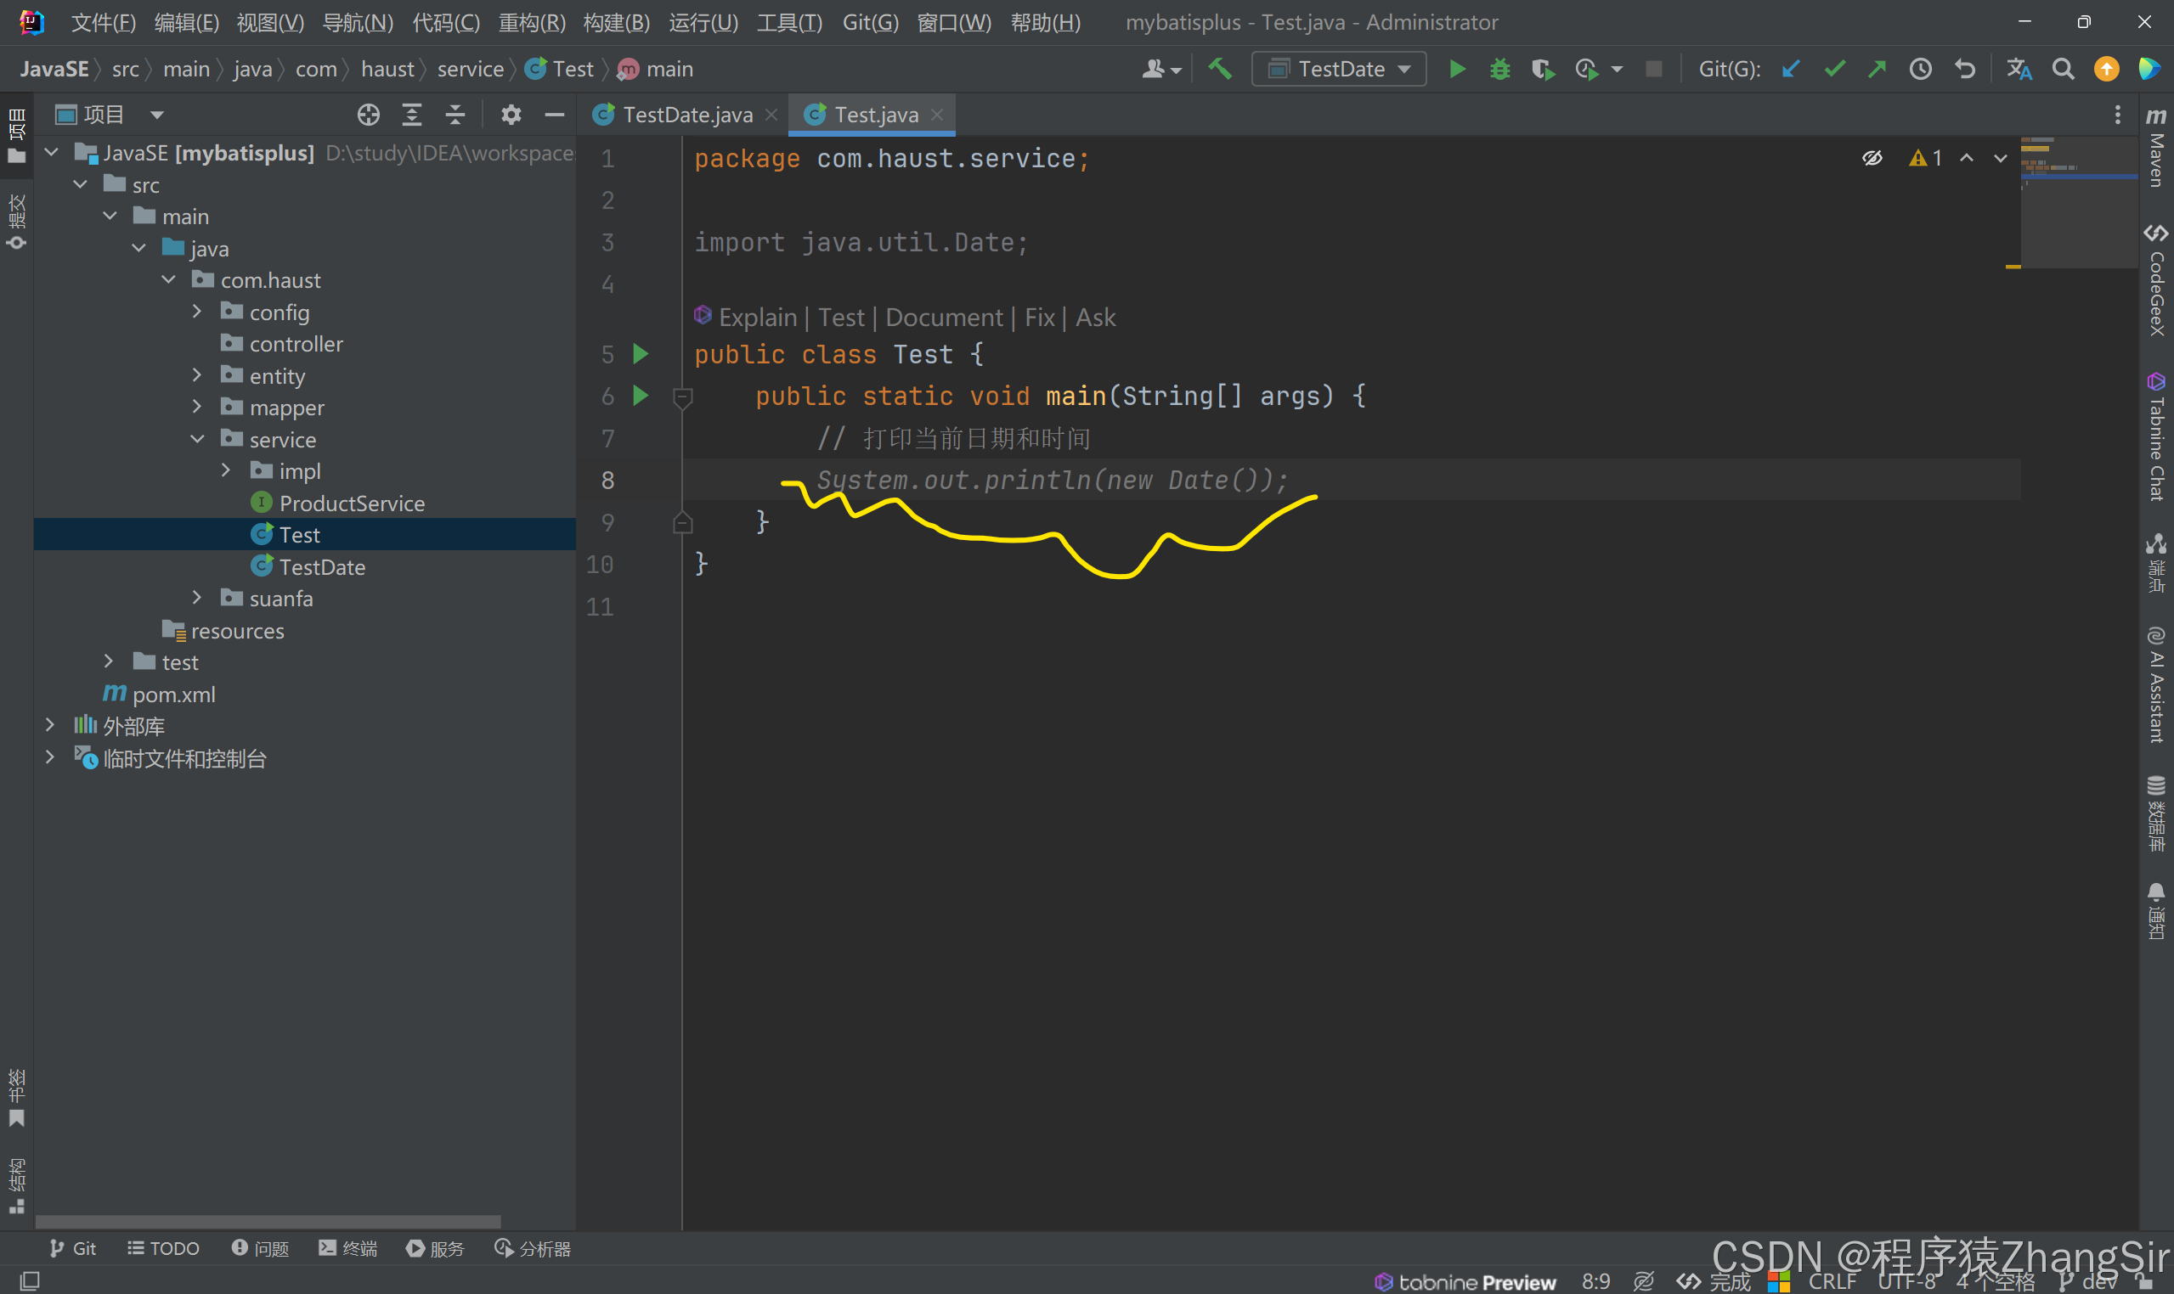Open the 构建(B) menu
Viewport: 2174px width, 1294px height.
click(616, 22)
